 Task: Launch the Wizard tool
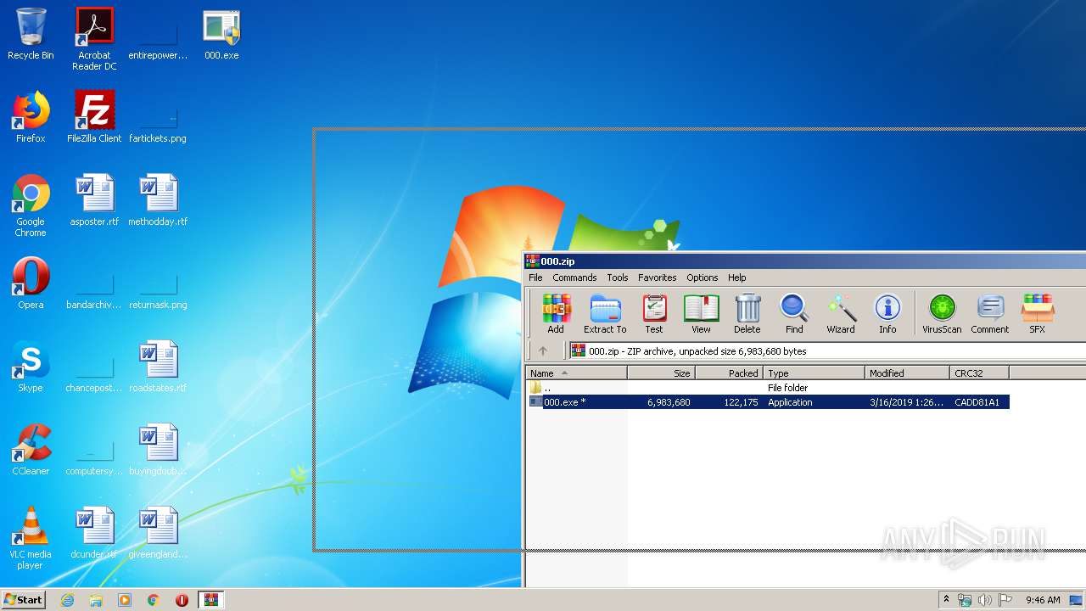point(841,314)
